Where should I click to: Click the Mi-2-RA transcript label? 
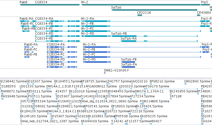[88, 18]
